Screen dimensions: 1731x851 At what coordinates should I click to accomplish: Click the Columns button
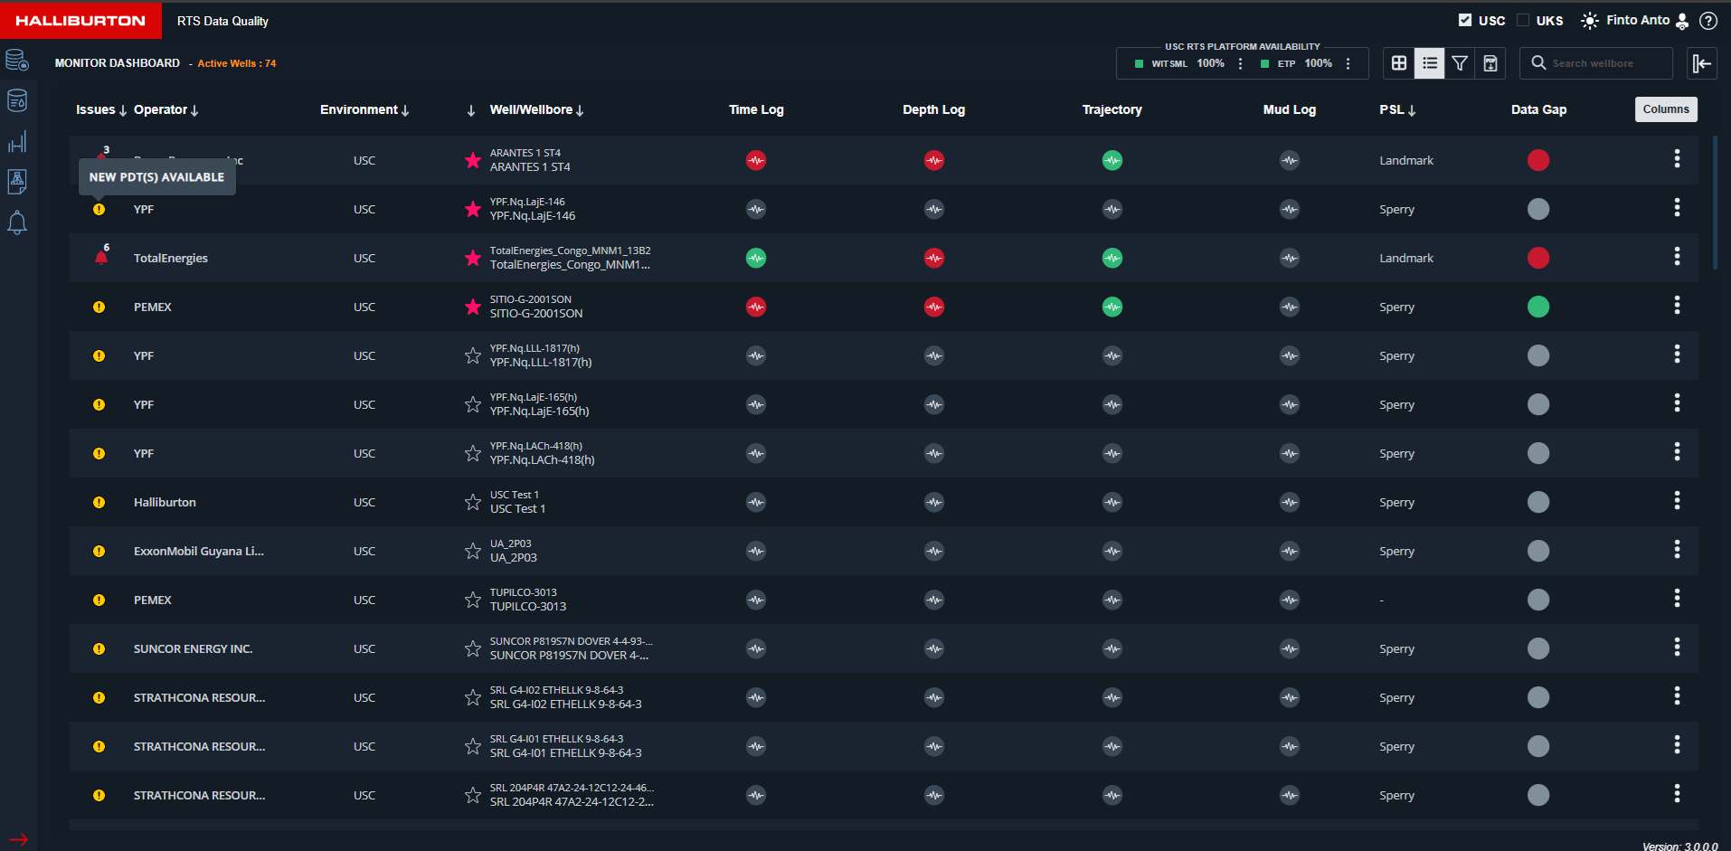(x=1666, y=109)
